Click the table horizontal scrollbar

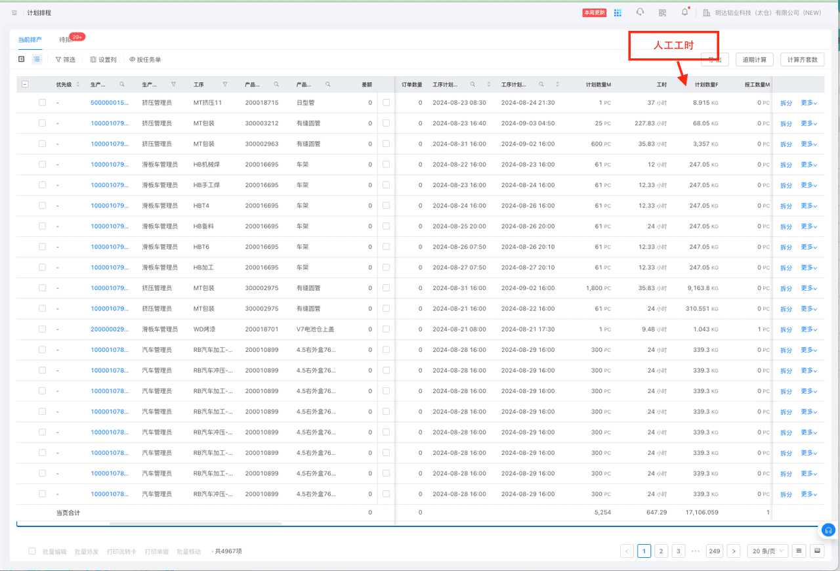(x=196, y=523)
